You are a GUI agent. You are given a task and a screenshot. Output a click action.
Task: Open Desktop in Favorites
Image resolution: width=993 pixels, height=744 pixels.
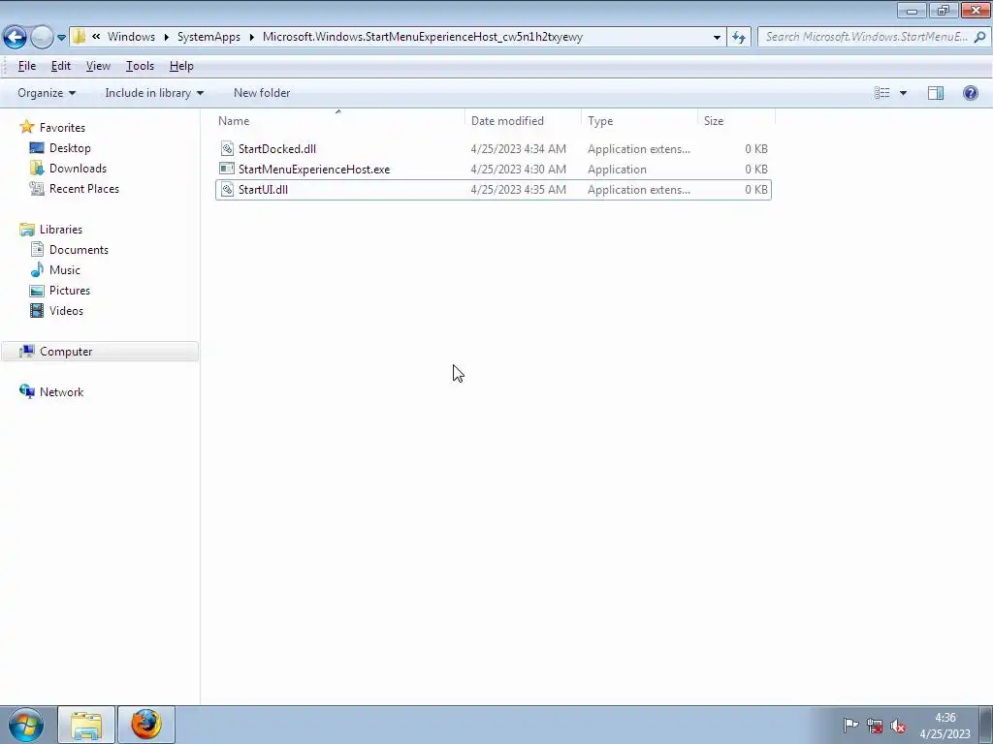point(70,148)
